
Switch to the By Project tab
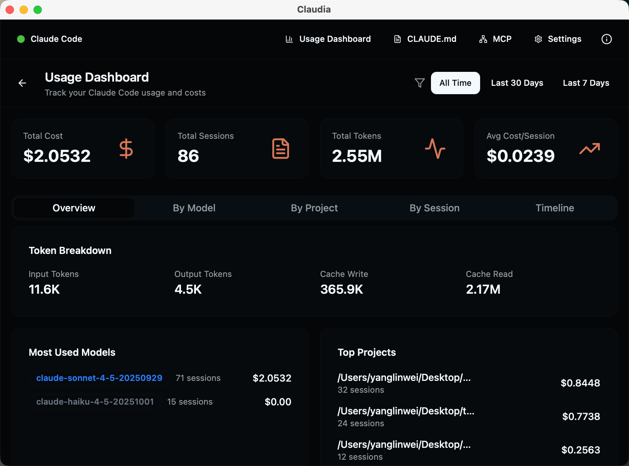[314, 208]
